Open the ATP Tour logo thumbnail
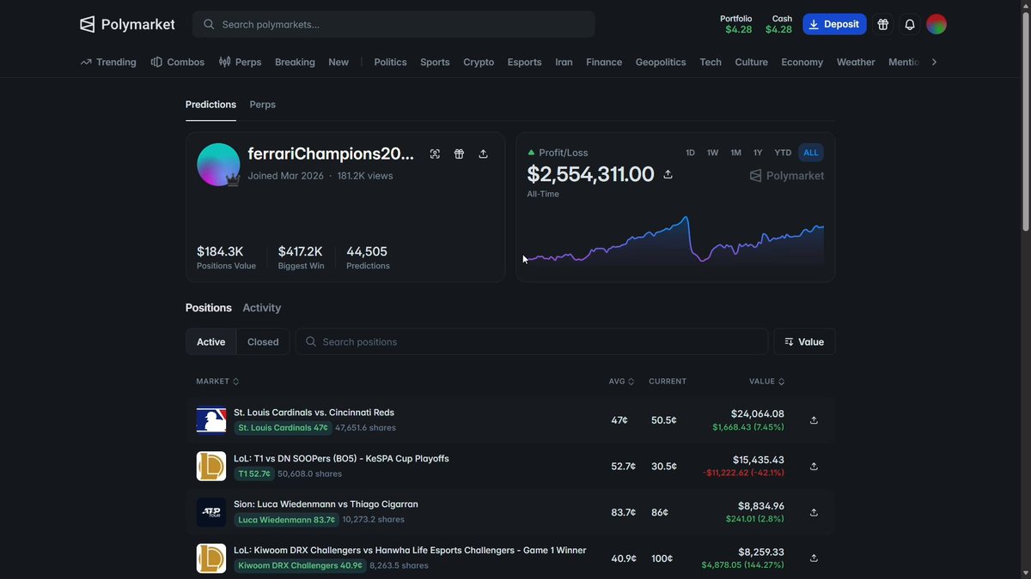1031x579 pixels. [211, 512]
